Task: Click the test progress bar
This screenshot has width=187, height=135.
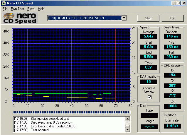Action: click(72, 112)
